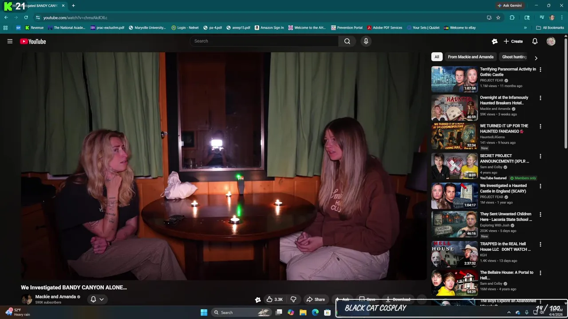568x319 pixels.
Task: Open a new browser tab
Action: [73, 6]
